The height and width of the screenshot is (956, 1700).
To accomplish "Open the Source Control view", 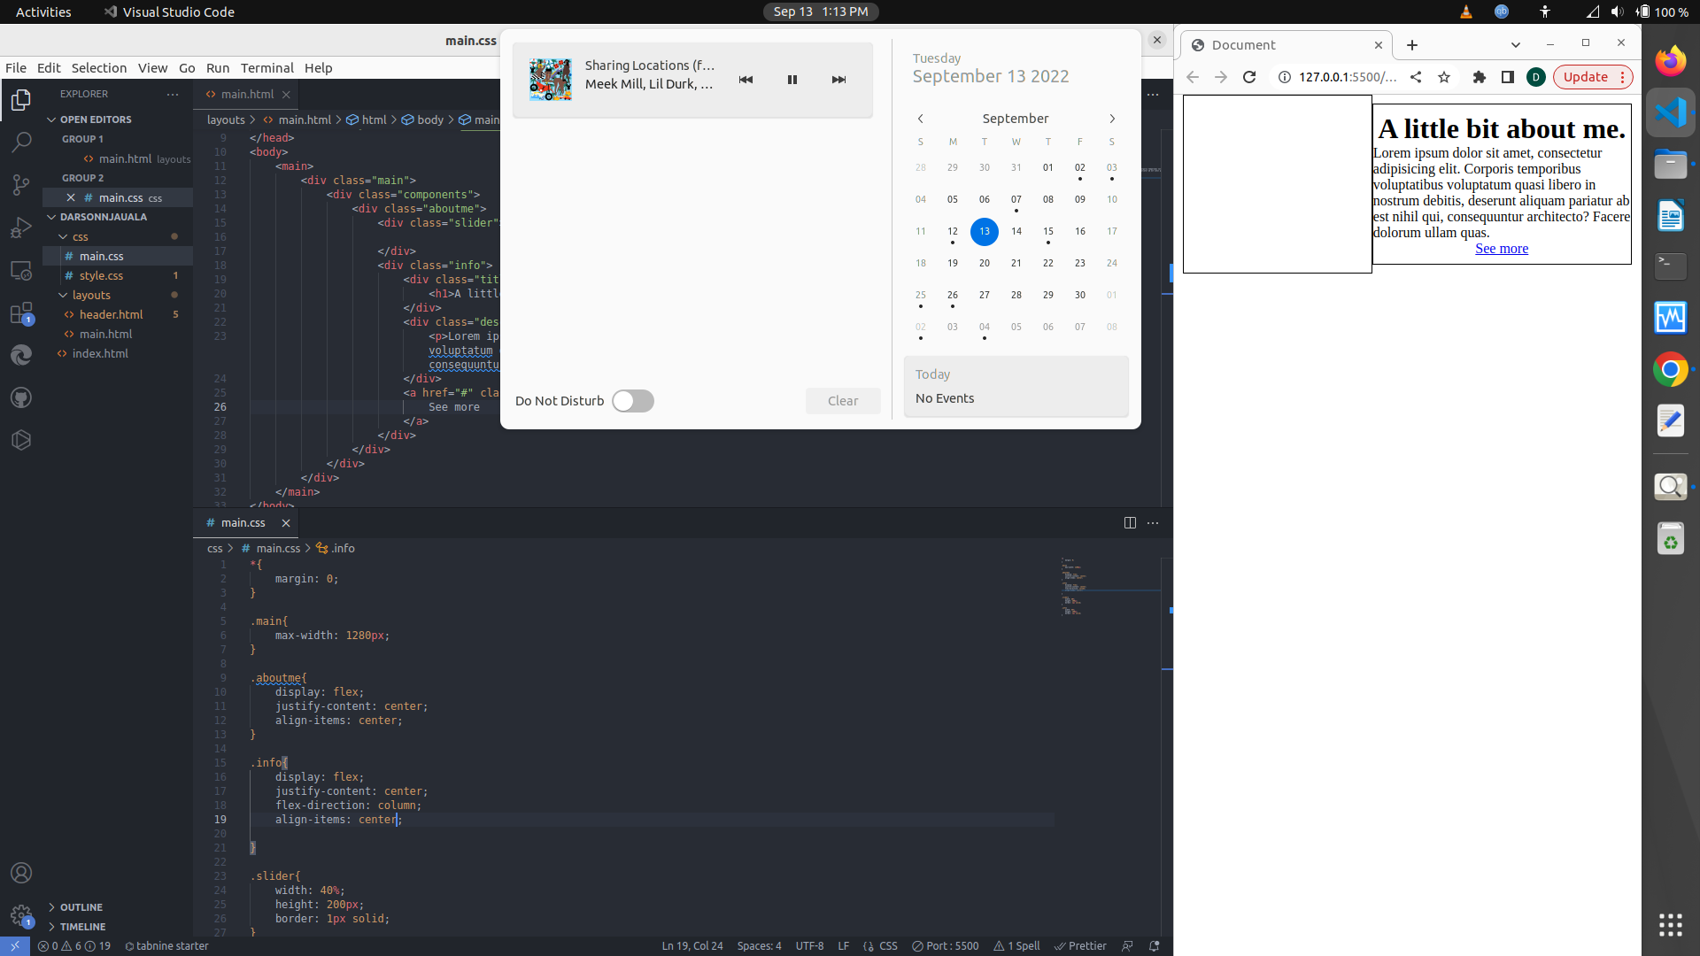I will (x=21, y=184).
